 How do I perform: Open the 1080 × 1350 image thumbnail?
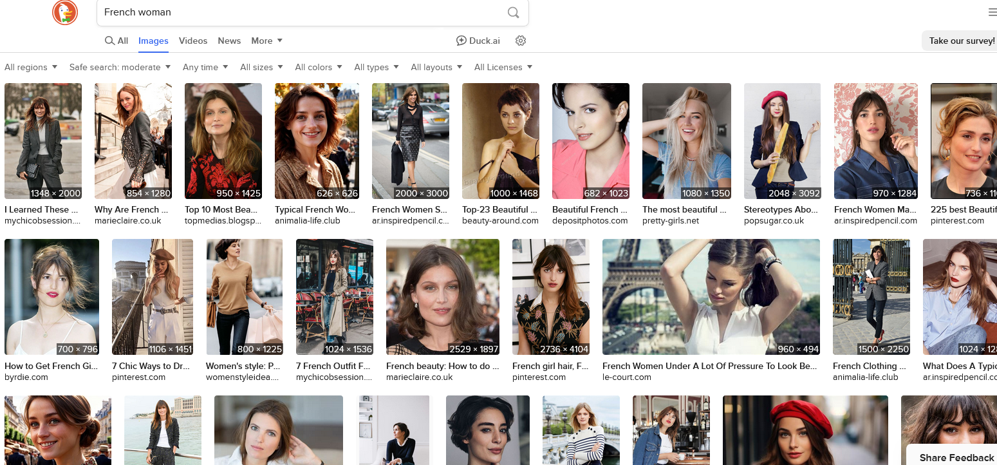pyautogui.click(x=687, y=141)
